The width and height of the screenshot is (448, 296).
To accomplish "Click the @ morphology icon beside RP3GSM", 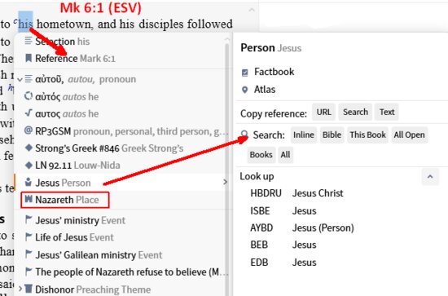I will (x=29, y=130).
